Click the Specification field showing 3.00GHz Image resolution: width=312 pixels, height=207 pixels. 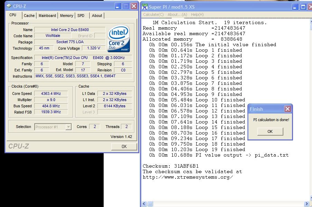(x=83, y=58)
